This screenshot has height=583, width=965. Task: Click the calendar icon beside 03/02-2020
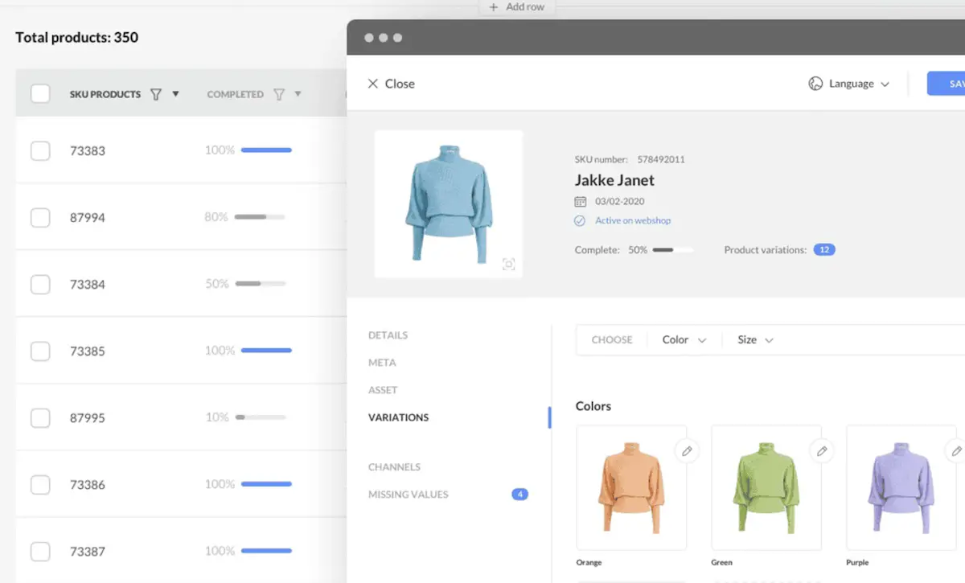click(x=581, y=202)
